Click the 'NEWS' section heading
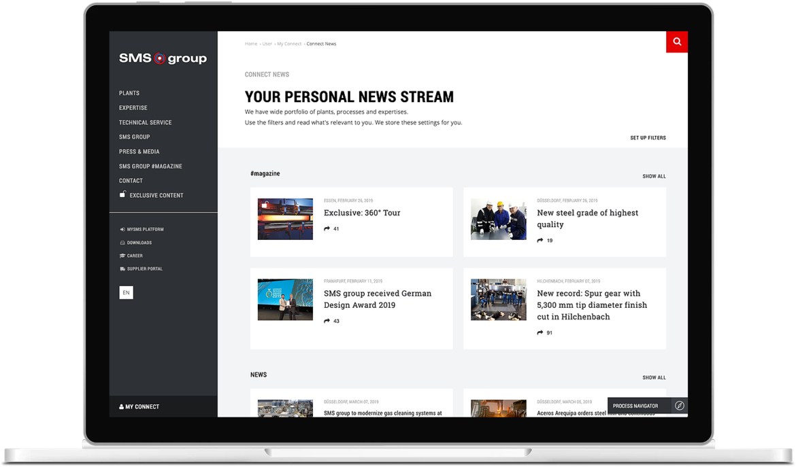 point(259,375)
